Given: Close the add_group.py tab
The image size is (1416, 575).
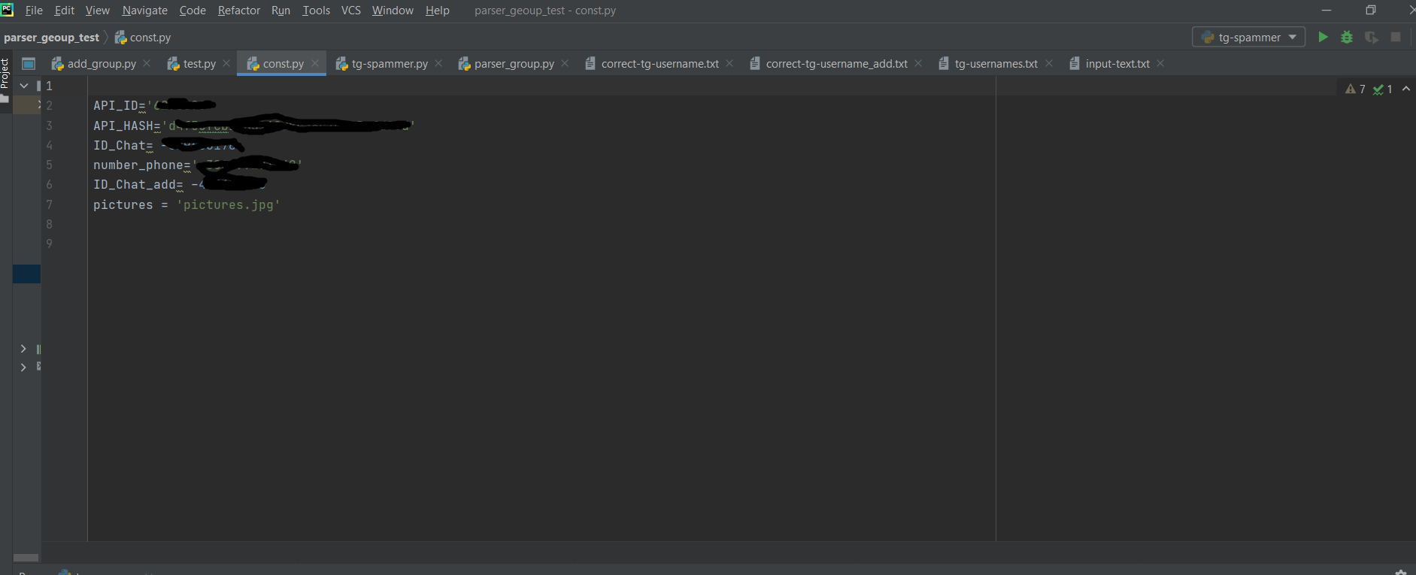Looking at the screenshot, I should coord(147,63).
